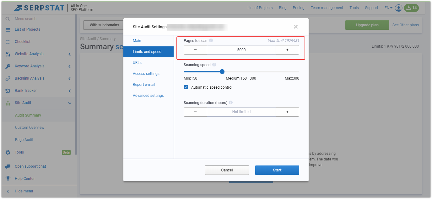This screenshot has width=432, height=199.
Task: Click the Site Audit sitemap icon
Action: point(8,103)
